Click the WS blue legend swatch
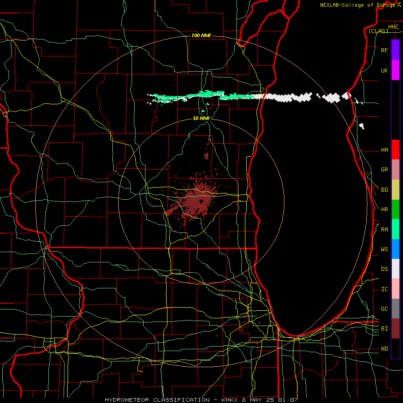Viewport: 403px width, 403px height. point(395,249)
